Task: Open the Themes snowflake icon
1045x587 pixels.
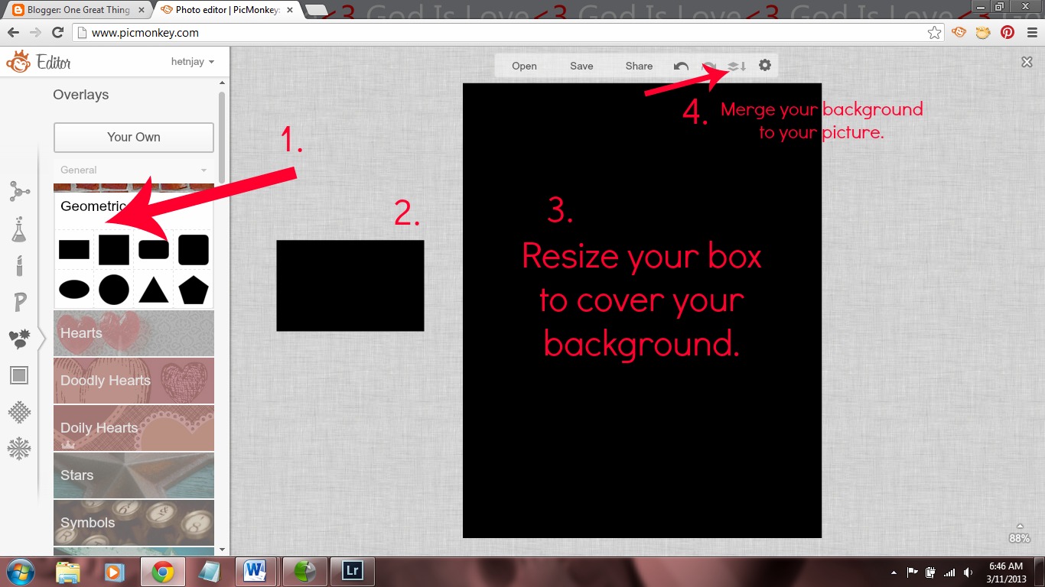Action: (x=19, y=449)
